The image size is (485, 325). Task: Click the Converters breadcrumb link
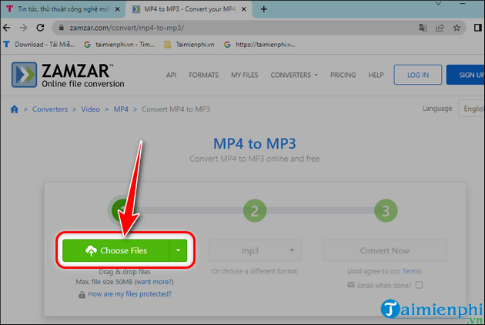[50, 109]
